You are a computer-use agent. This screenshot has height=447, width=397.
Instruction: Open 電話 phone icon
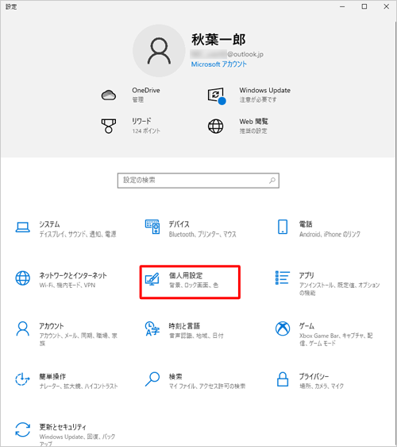283,227
